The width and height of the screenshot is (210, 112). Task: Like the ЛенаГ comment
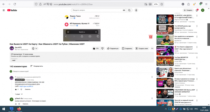tap(16, 104)
